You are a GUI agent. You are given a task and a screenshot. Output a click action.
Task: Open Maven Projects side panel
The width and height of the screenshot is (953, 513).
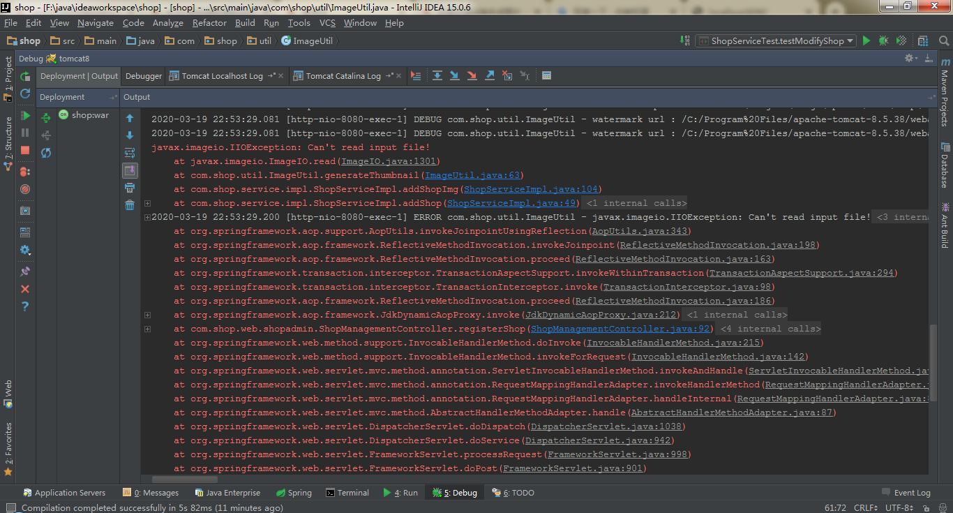pos(945,92)
